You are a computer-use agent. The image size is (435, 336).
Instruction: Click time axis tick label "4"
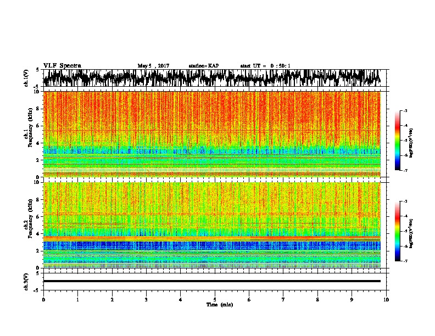[x=181, y=300]
